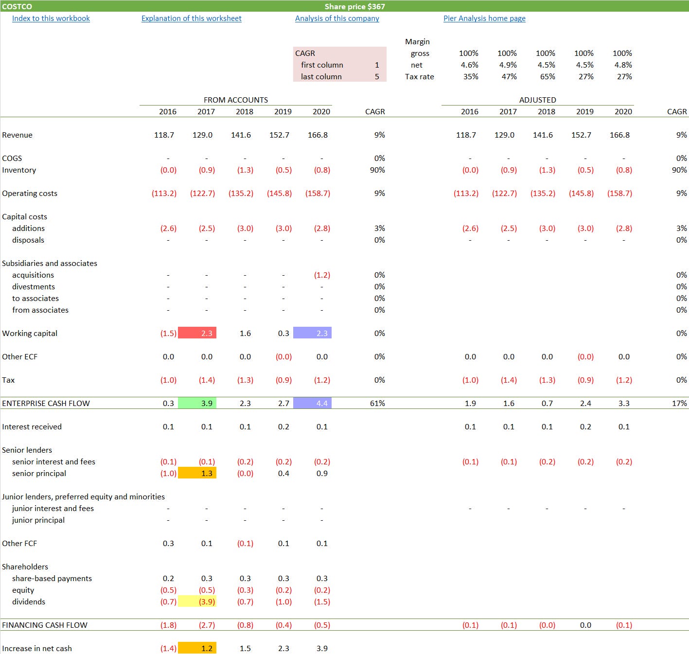Select the 'Other ECF' row label
Viewport: 689px width, 654px height.
pos(19,356)
